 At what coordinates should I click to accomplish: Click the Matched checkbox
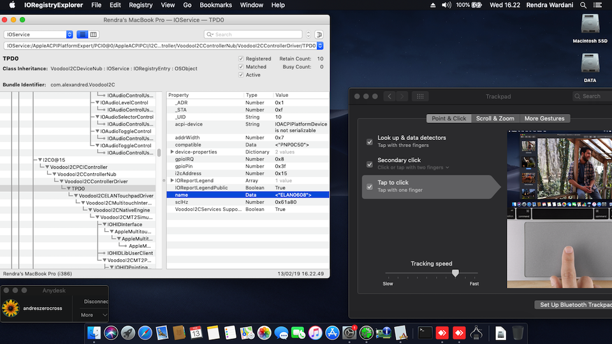pyautogui.click(x=241, y=67)
